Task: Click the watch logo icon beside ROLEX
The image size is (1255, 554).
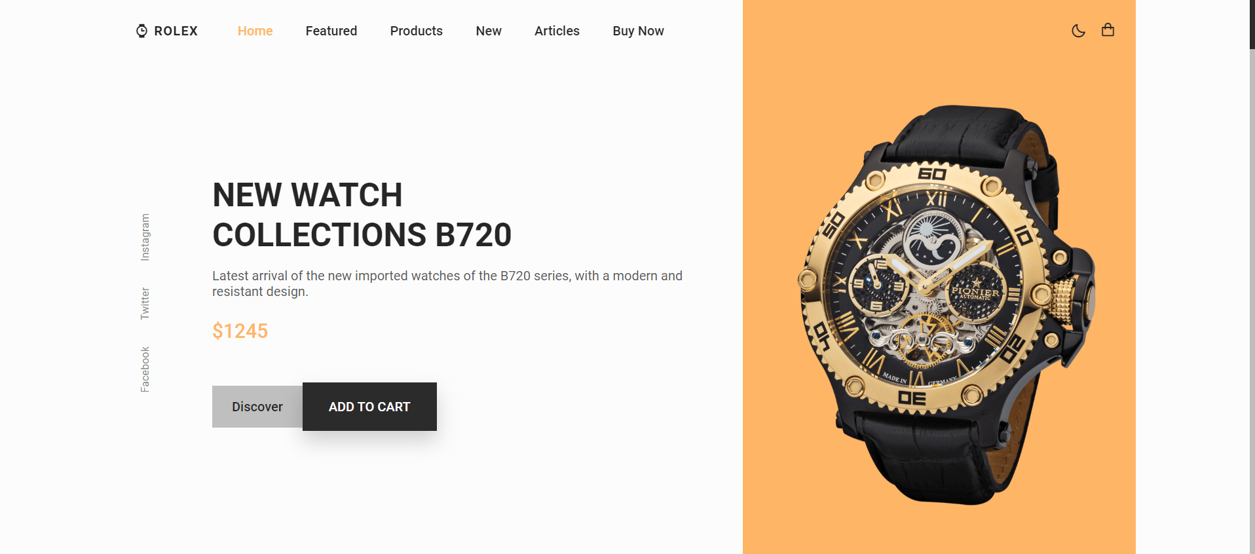Action: [x=141, y=31]
